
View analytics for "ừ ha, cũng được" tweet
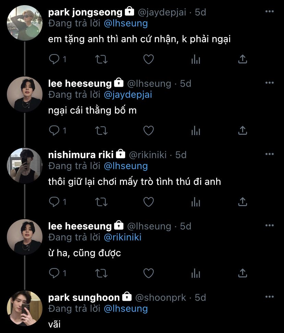click(196, 273)
